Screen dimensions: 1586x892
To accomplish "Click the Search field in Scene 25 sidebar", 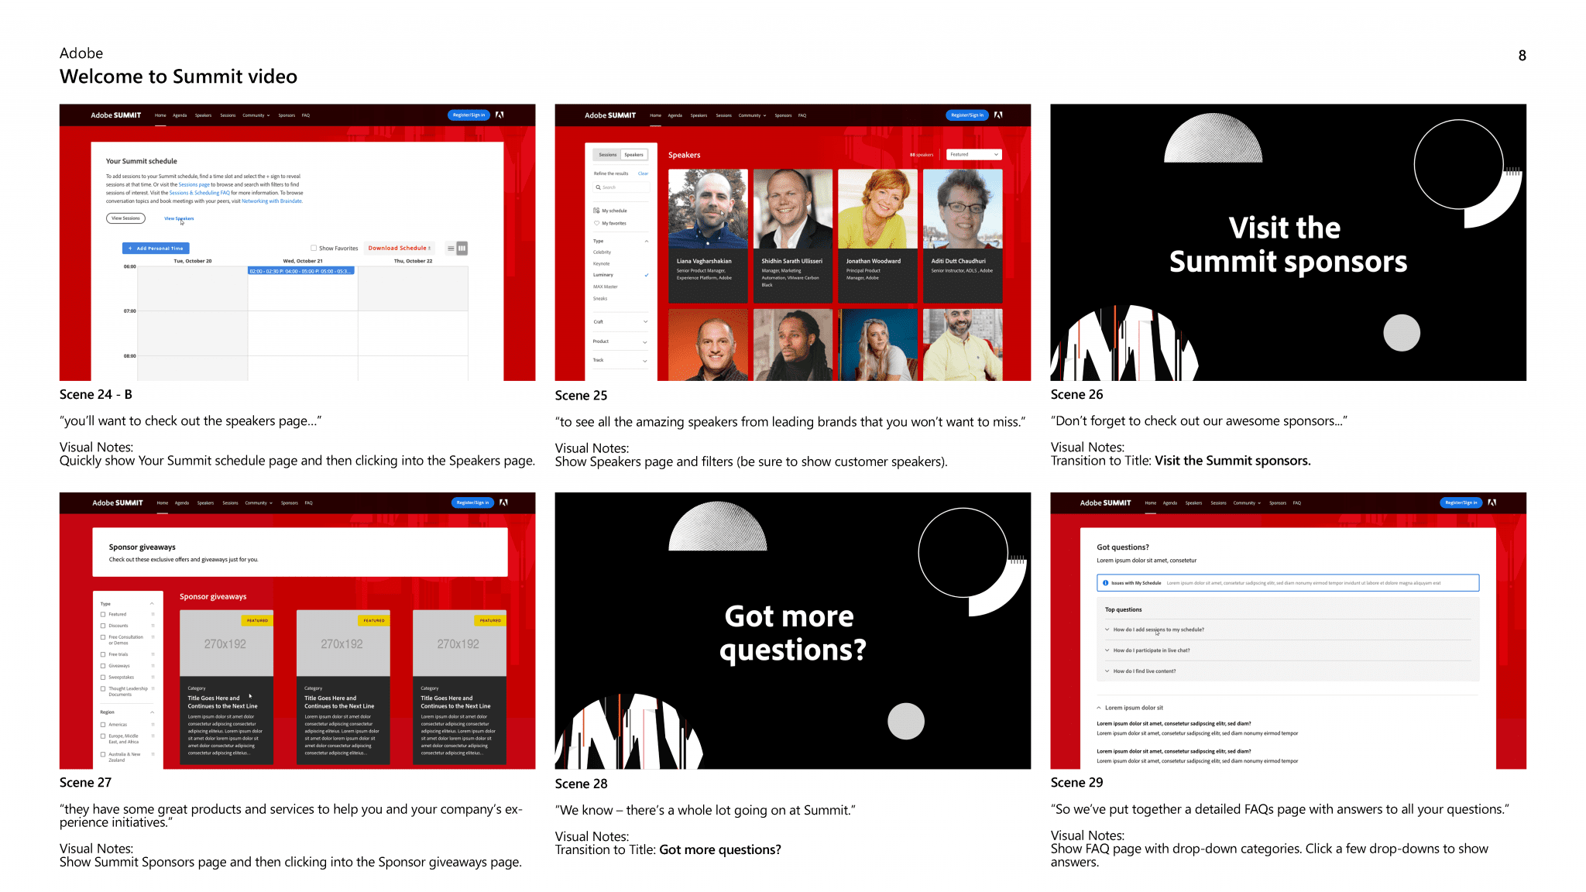I will [621, 187].
